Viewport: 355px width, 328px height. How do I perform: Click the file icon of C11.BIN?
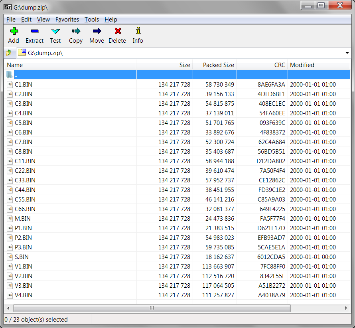(10, 161)
